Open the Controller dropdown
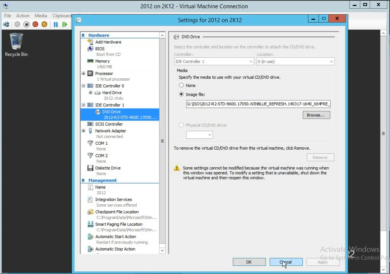This screenshot has height=274, width=390. click(x=214, y=61)
